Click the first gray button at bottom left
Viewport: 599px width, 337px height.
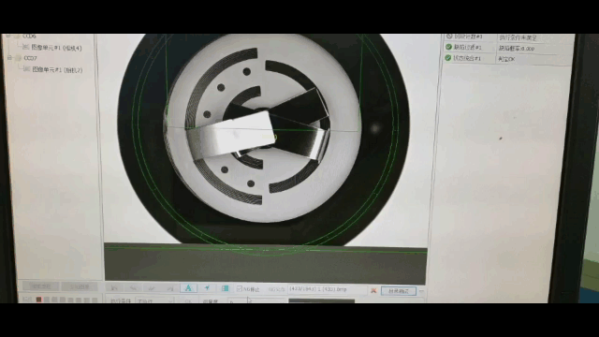[x=40, y=286]
